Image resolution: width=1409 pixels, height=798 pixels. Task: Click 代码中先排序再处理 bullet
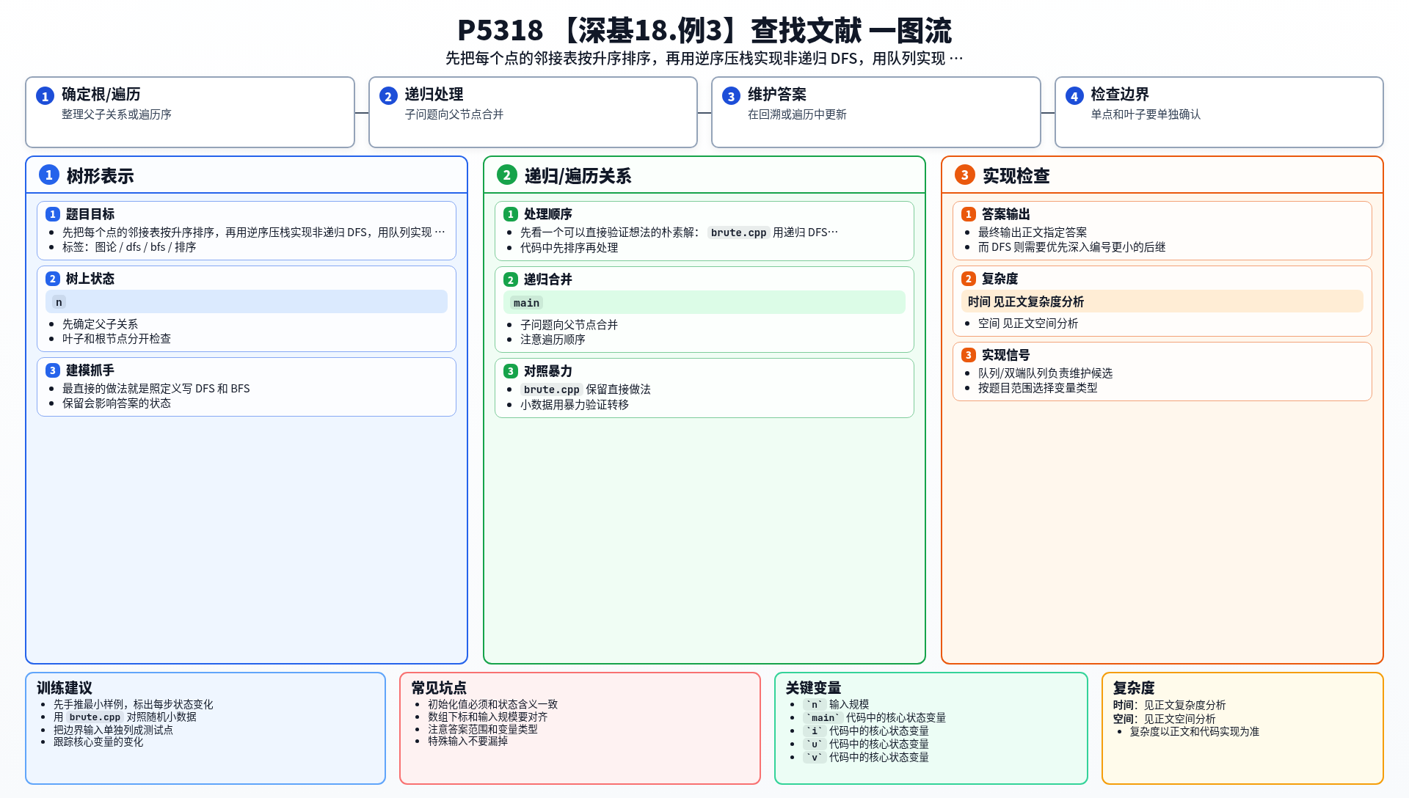569,248
